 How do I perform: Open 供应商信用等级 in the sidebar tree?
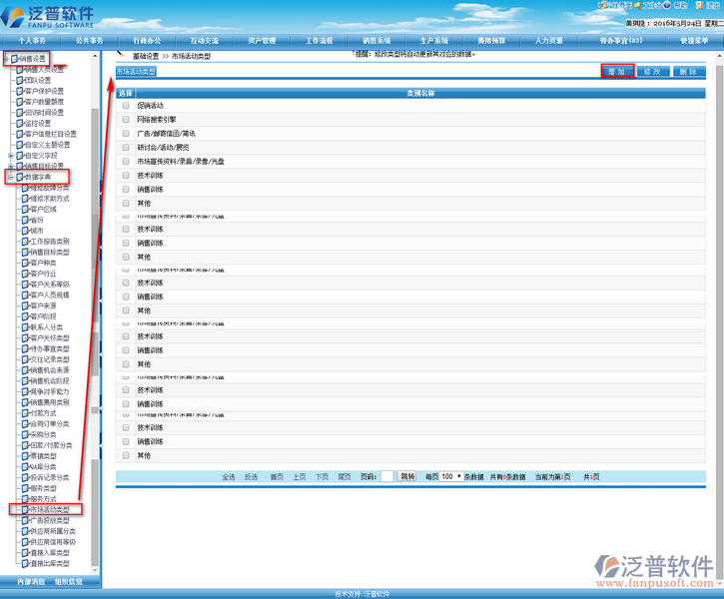click(52, 541)
